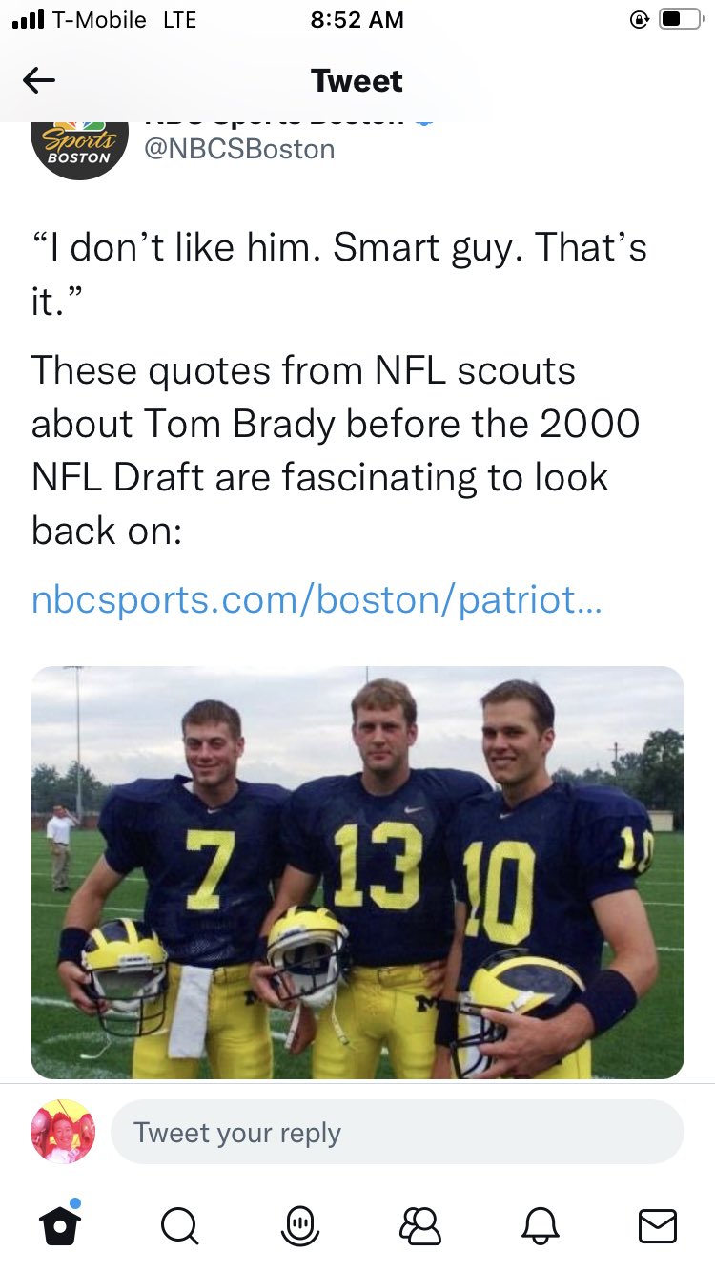Follow the nbcsports.com/boston/patriot link

tap(319, 599)
